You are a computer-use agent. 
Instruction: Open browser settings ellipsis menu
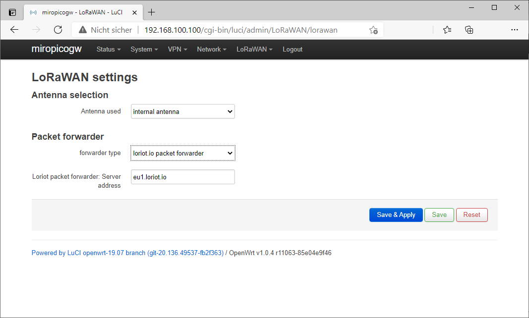click(x=515, y=30)
